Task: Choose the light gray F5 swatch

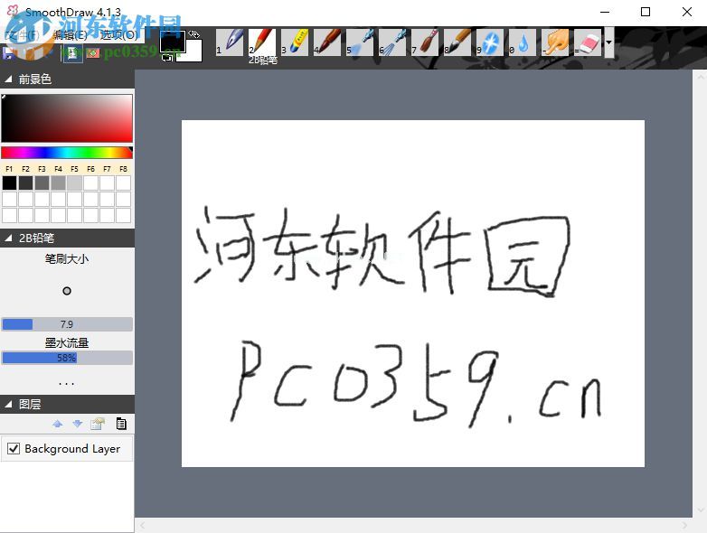Action: click(x=74, y=182)
